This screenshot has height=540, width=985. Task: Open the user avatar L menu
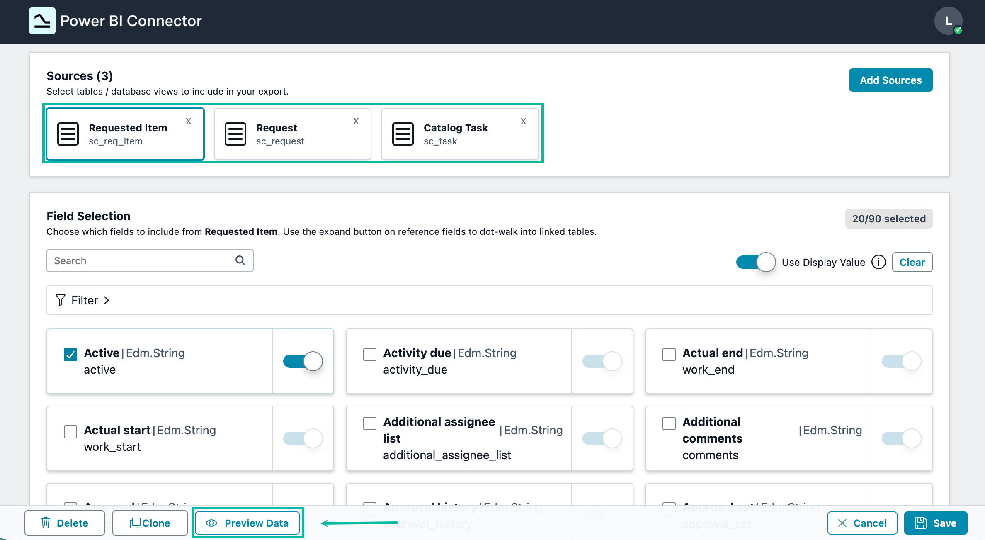click(948, 21)
